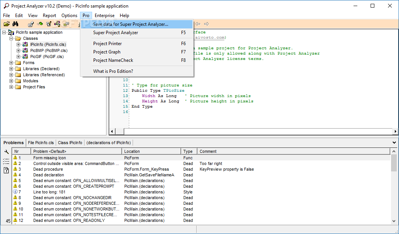Expand the PicBMP (PicBMP.cls) node

(x=18, y=50)
